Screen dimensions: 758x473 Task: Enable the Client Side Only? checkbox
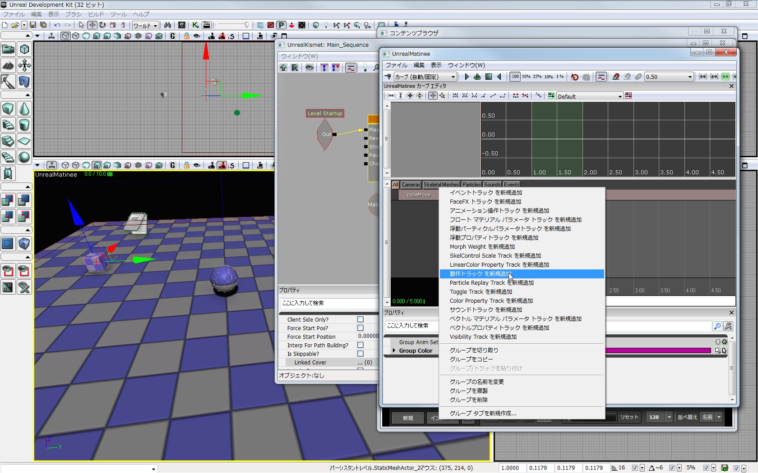click(x=360, y=319)
